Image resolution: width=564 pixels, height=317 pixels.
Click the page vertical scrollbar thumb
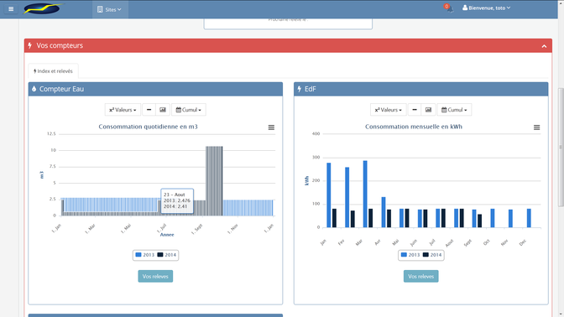tap(561, 148)
